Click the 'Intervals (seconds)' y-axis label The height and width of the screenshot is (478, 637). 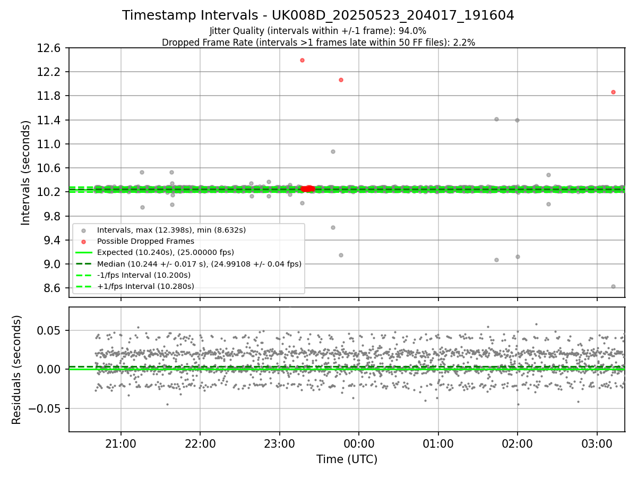(26, 173)
